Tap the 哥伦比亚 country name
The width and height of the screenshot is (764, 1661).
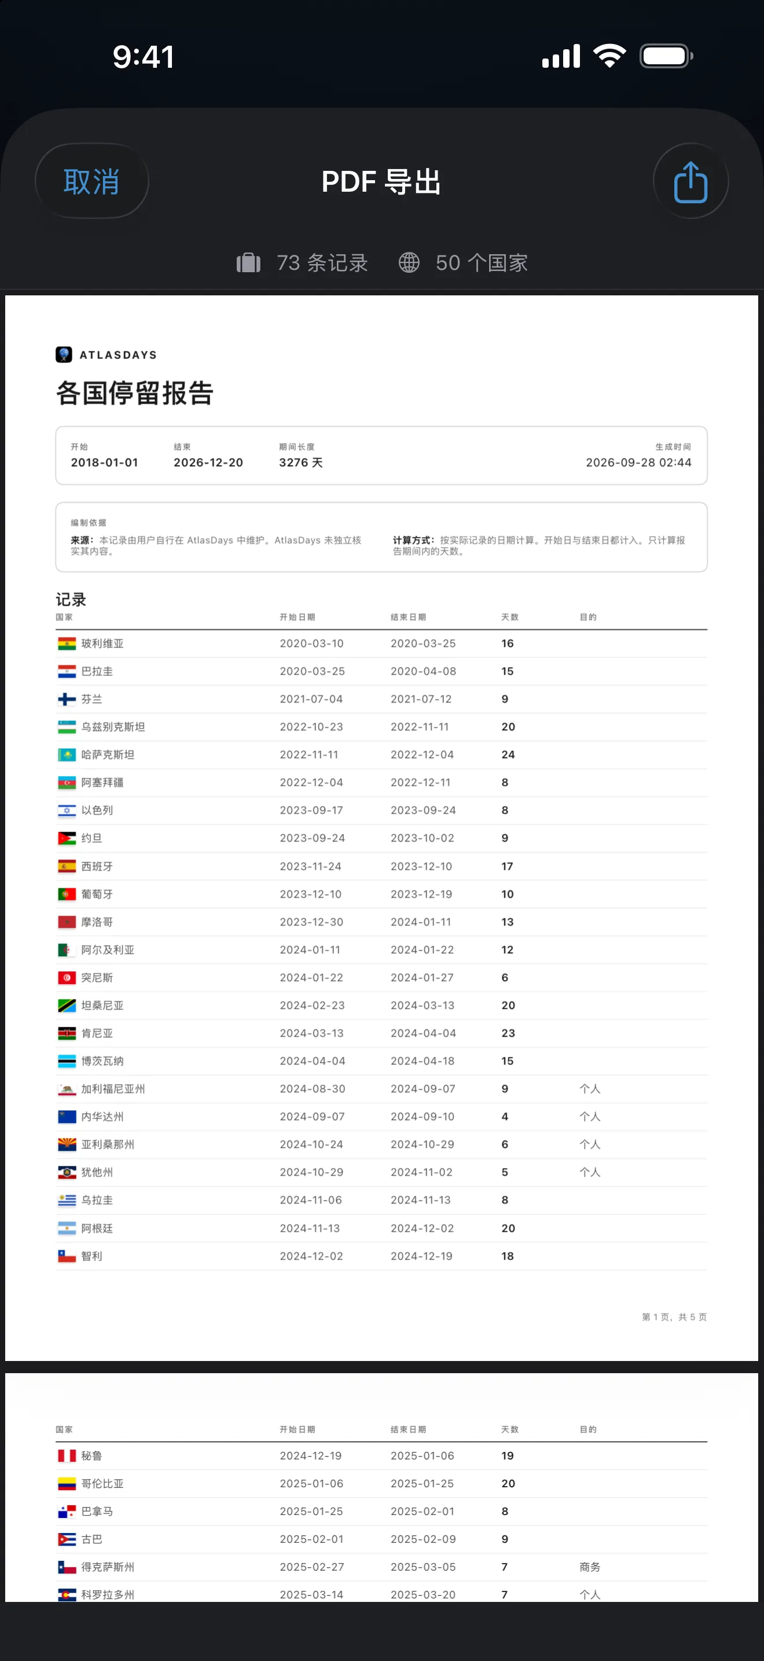[102, 1484]
